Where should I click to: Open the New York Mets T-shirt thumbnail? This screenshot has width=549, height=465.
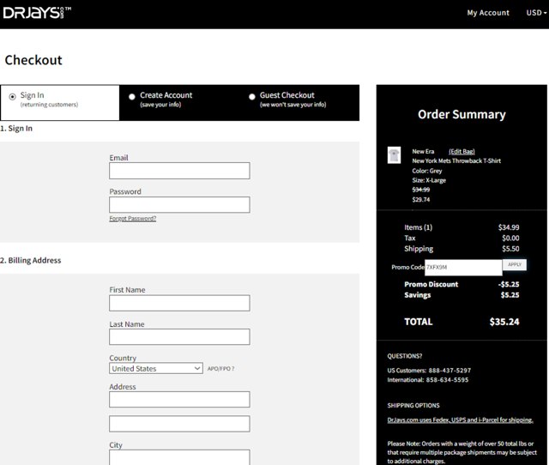394,154
